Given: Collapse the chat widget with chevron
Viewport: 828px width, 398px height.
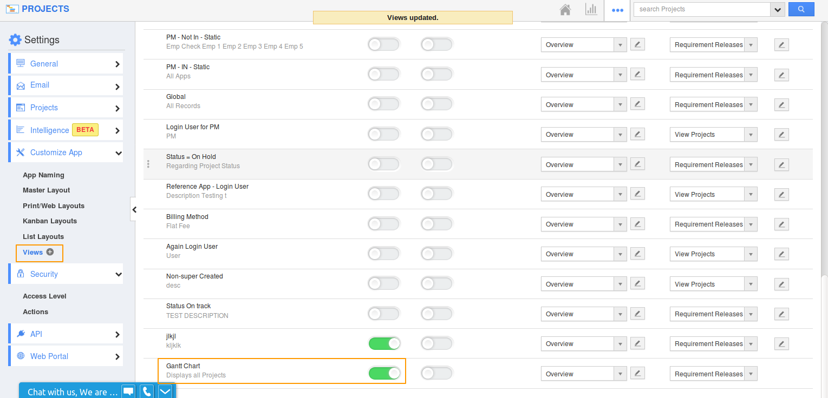Looking at the screenshot, I should point(165,391).
